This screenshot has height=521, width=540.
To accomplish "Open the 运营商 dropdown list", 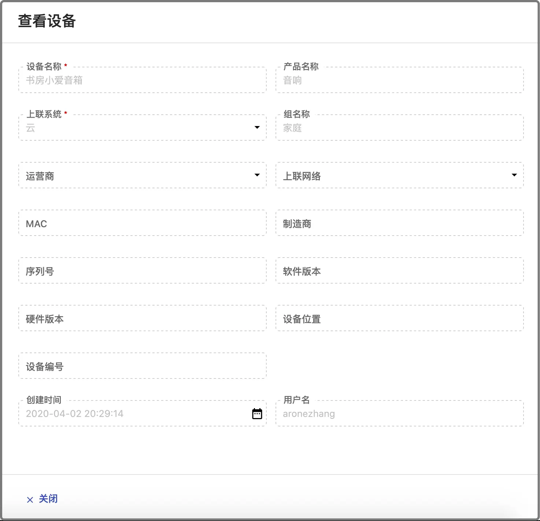I will 143,175.
